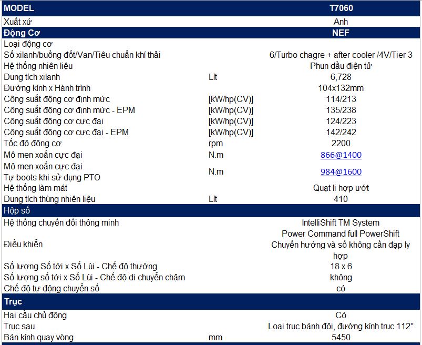
Task: Select the Phun dầu điện tử value
Action: tap(341, 66)
